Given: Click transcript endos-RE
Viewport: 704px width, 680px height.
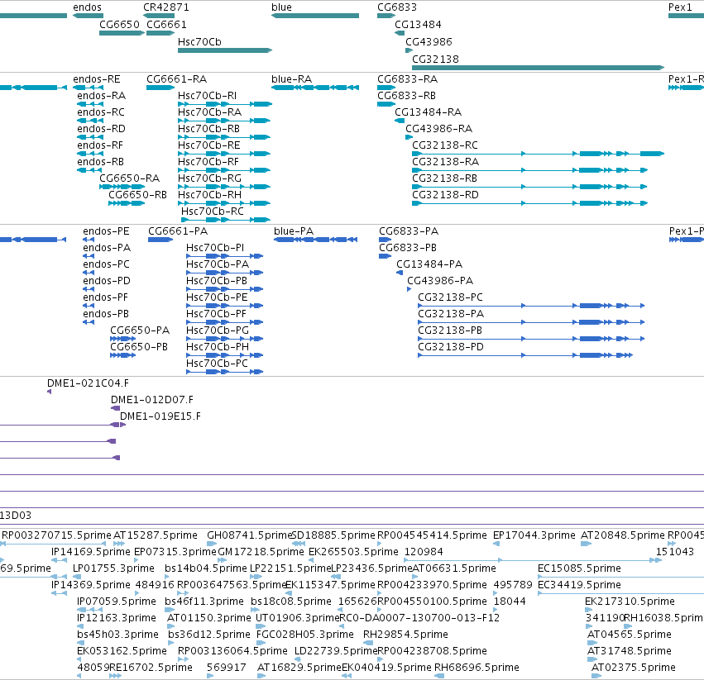Looking at the screenshot, I should point(97,79).
